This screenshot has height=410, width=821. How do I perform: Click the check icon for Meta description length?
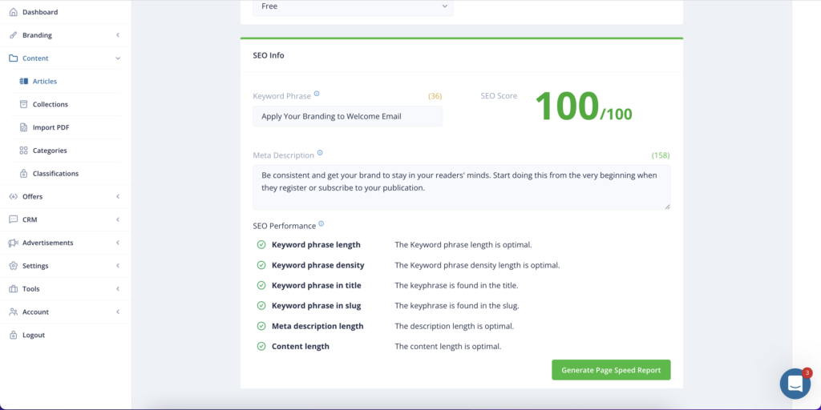coord(261,326)
